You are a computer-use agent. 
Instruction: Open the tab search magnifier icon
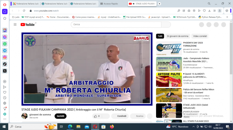tap(209, 3)
